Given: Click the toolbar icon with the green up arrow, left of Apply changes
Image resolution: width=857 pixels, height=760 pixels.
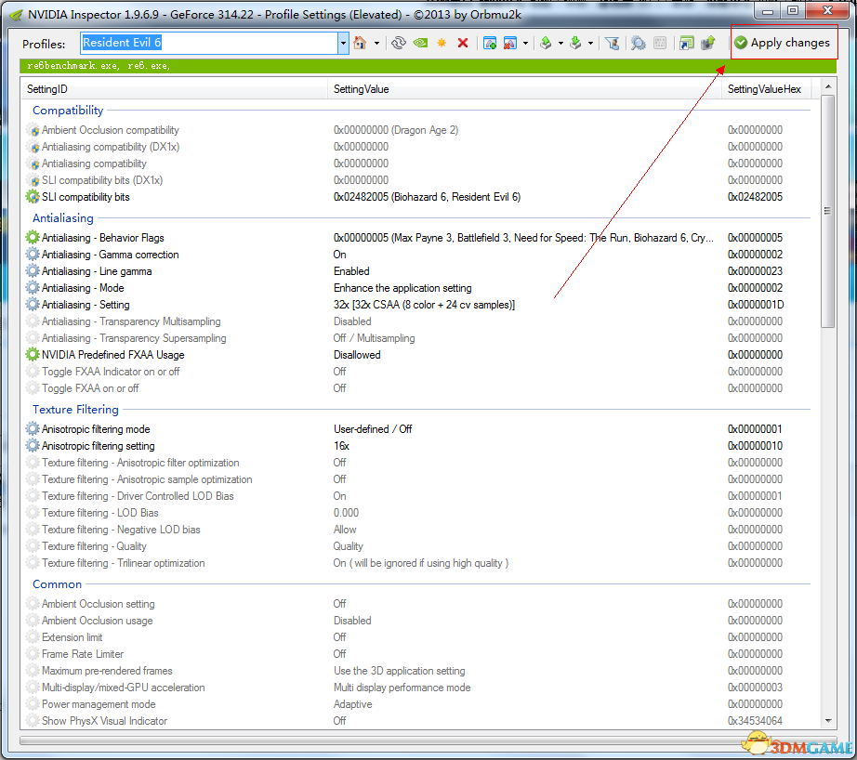Looking at the screenshot, I should (x=708, y=43).
